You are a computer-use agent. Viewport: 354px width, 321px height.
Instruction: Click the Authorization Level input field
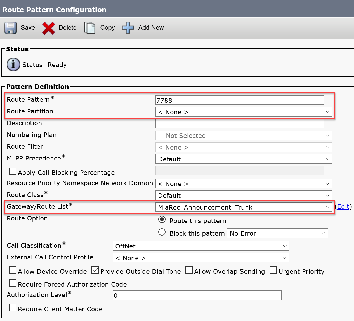tap(197, 295)
